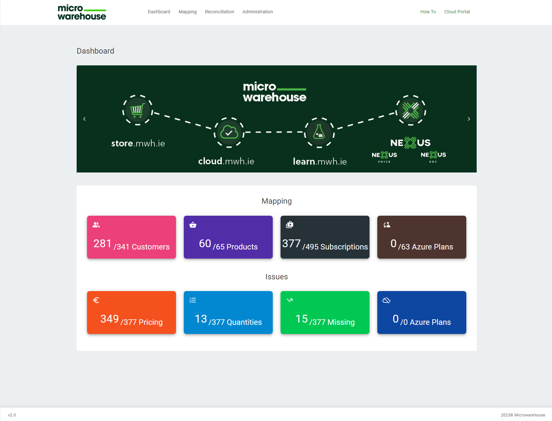This screenshot has height=421, width=552.
Task: Open the How To link
Action: 428,12
